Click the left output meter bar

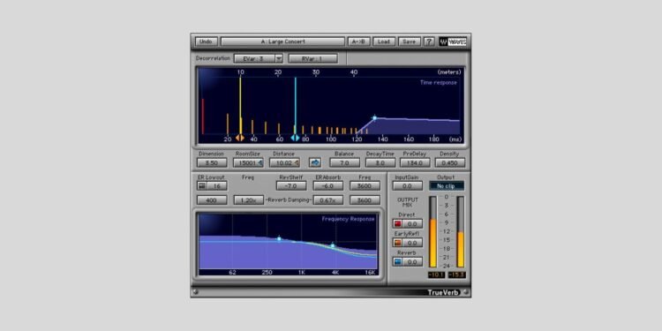[433, 231]
